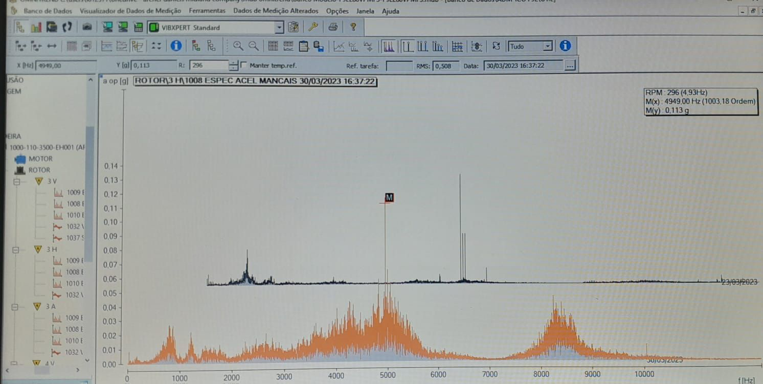
Task: Click the zoom in magnifier icon
Action: coord(238,46)
